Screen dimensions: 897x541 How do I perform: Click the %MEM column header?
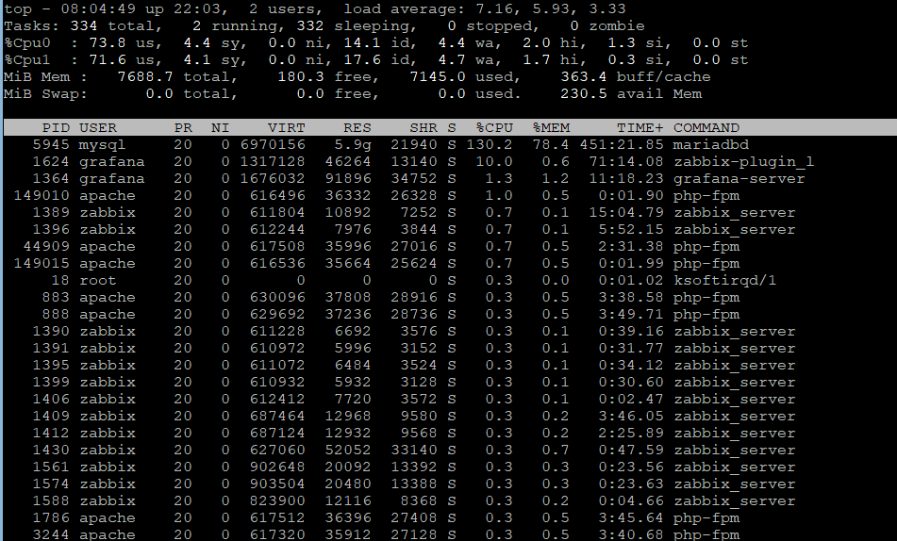click(x=551, y=127)
